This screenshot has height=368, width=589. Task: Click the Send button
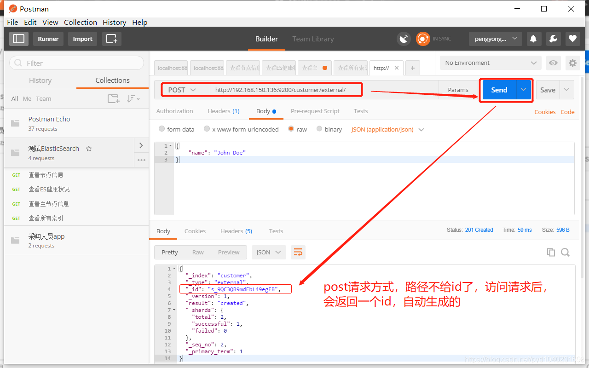[499, 90]
